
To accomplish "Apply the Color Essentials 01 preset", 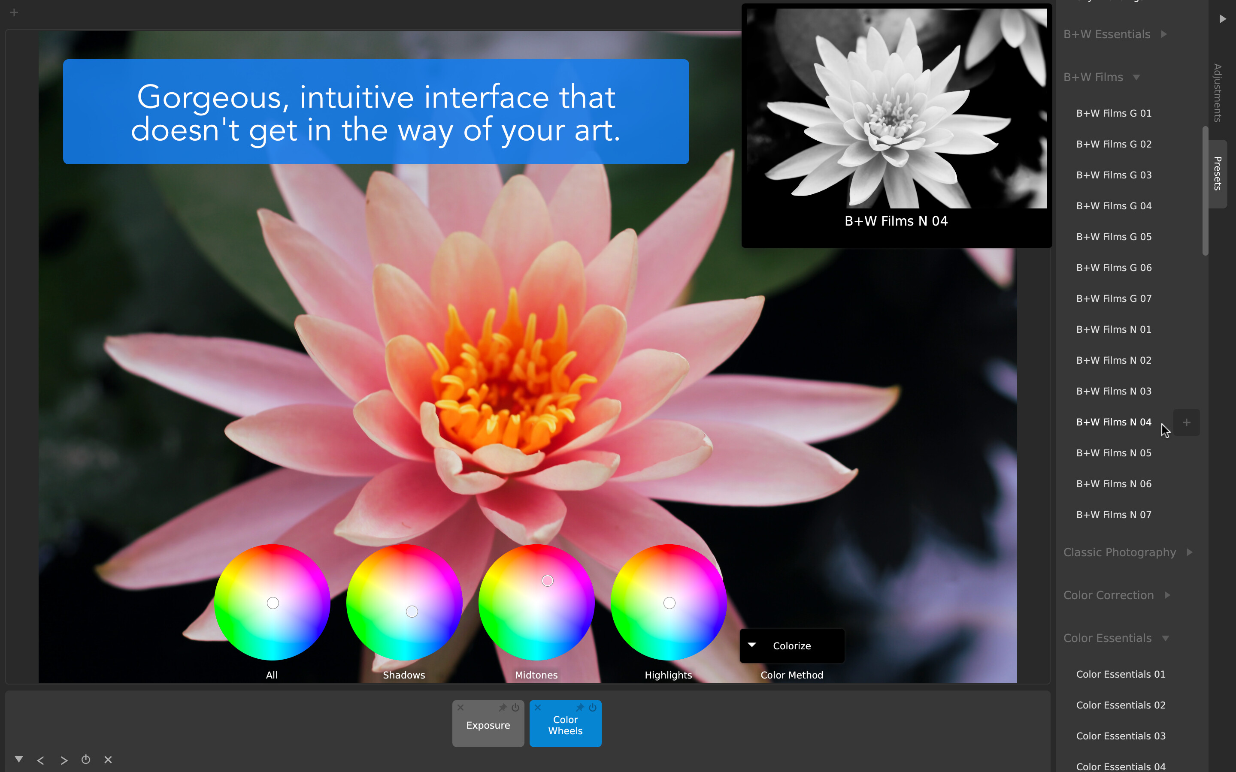I will [x=1121, y=674].
